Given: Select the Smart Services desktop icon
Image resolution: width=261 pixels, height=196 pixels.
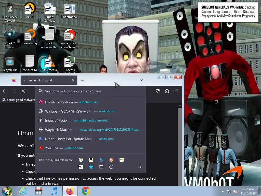Looking at the screenshot, I should [x=50, y=12].
